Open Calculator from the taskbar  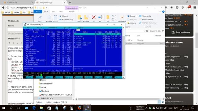[72, 108]
